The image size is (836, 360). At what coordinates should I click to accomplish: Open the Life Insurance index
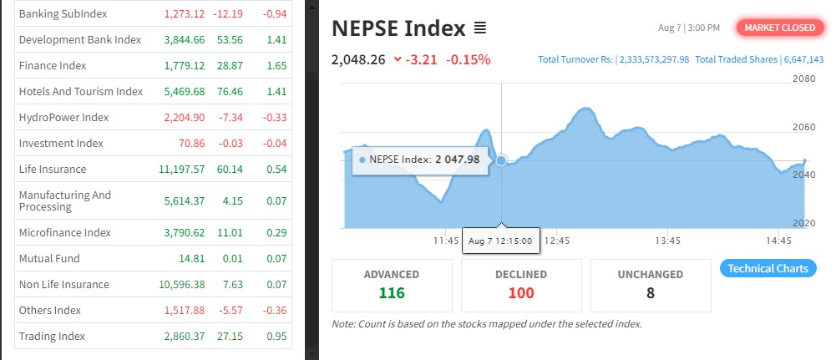(53, 169)
